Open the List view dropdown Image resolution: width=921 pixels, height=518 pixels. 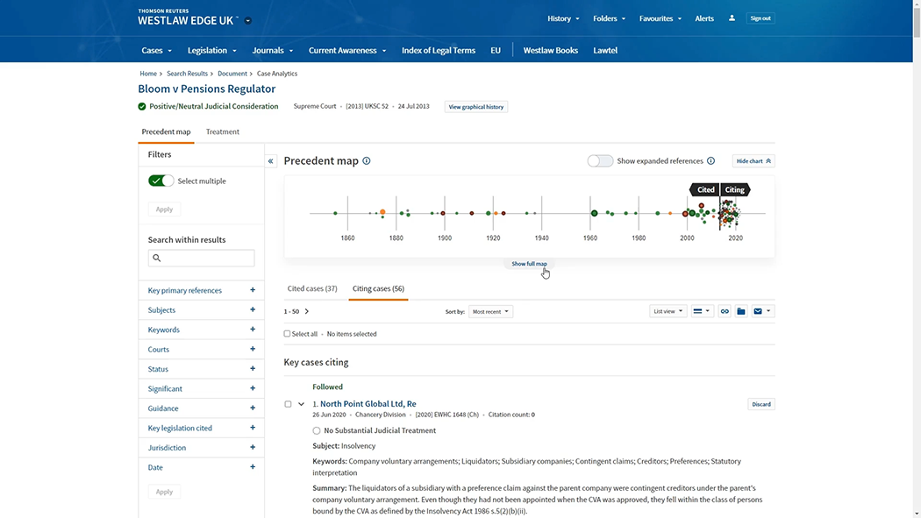click(668, 311)
